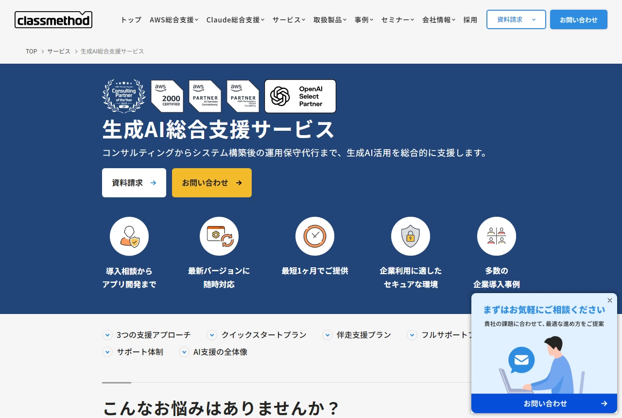Click the classmethod logo
The width and height of the screenshot is (622, 418).
tap(53, 19)
